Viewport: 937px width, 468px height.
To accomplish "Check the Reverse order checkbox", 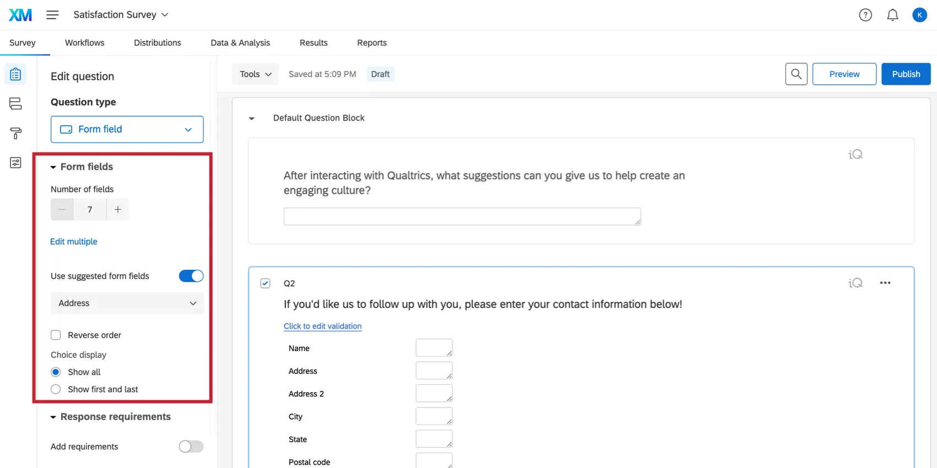I will [x=56, y=335].
